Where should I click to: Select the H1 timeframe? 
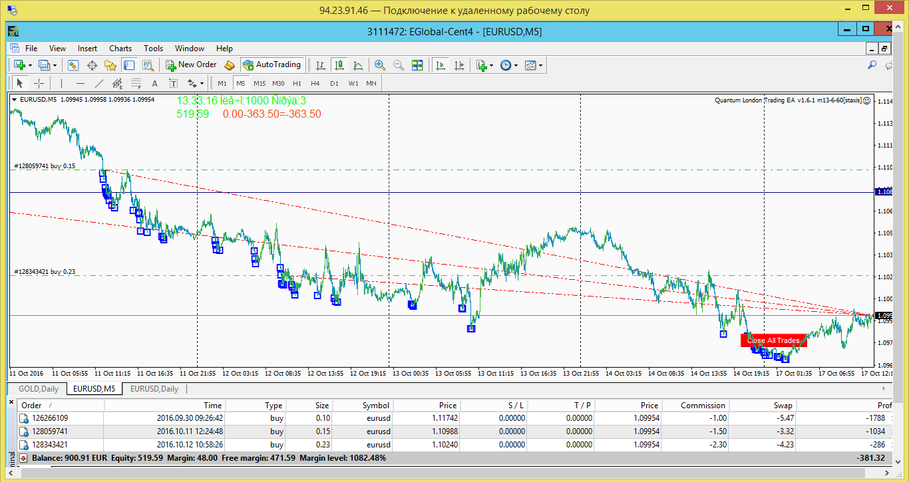tap(297, 83)
